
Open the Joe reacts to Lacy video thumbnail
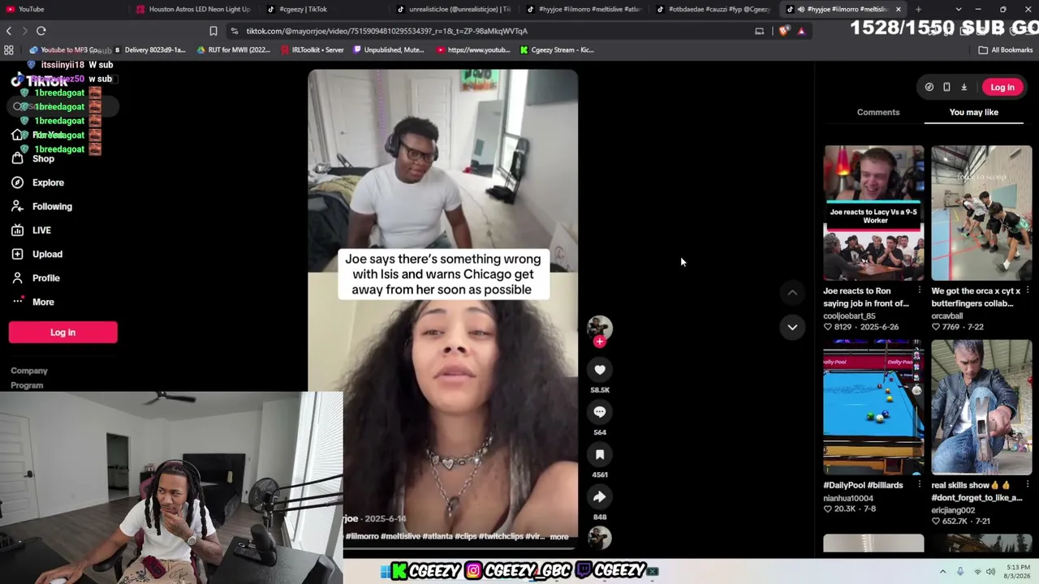[x=873, y=213]
